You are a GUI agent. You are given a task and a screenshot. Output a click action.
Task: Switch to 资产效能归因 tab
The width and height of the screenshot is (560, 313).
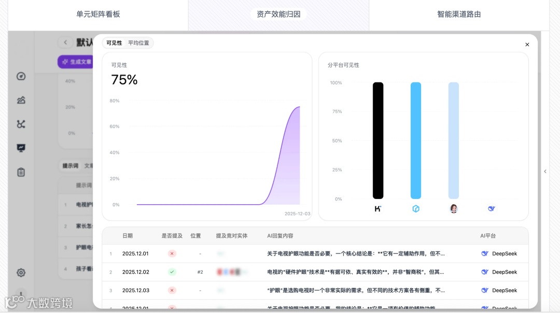[278, 15]
